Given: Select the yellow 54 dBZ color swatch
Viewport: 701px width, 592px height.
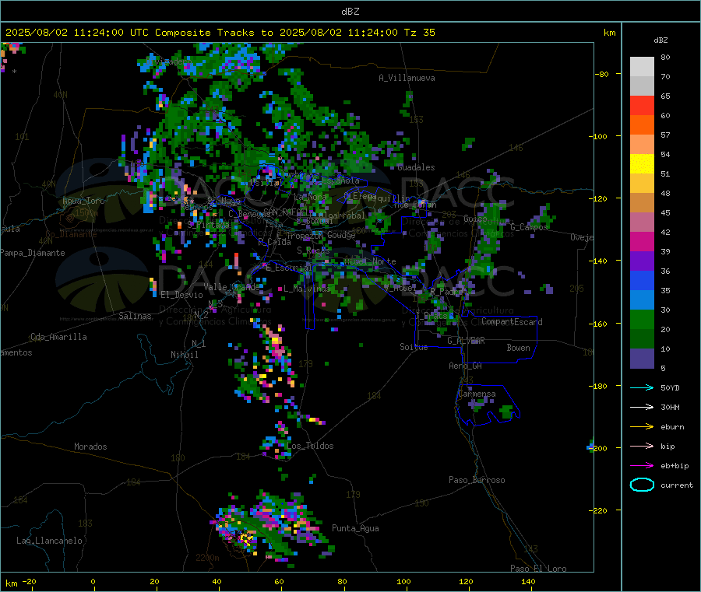Looking at the screenshot, I should coord(642,164).
